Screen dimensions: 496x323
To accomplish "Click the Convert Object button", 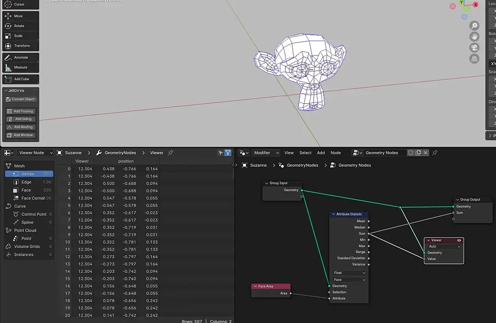I will 21,99.
